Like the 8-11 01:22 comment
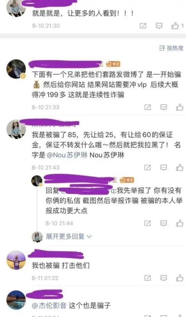This screenshot has height=317, width=186. pyautogui.click(x=179, y=278)
